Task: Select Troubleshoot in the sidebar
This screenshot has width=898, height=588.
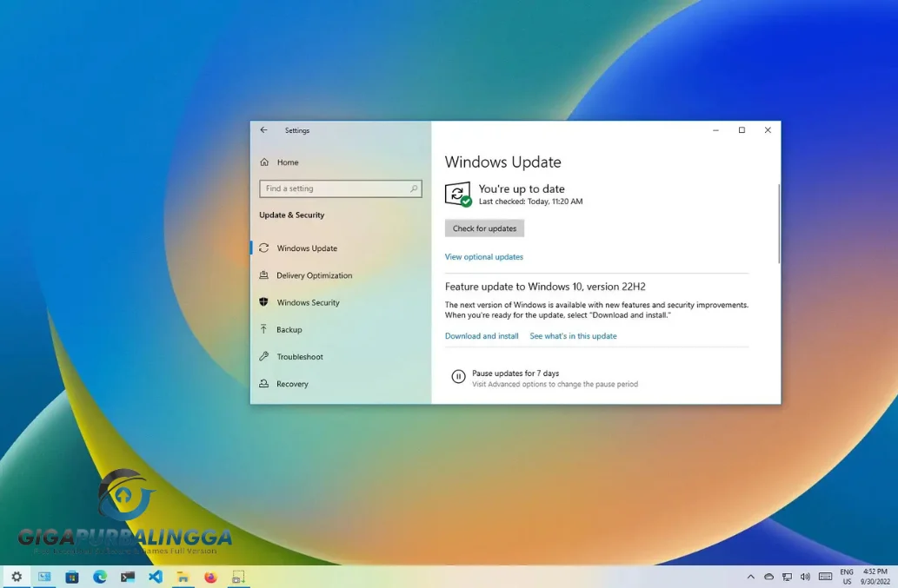Action: point(302,356)
